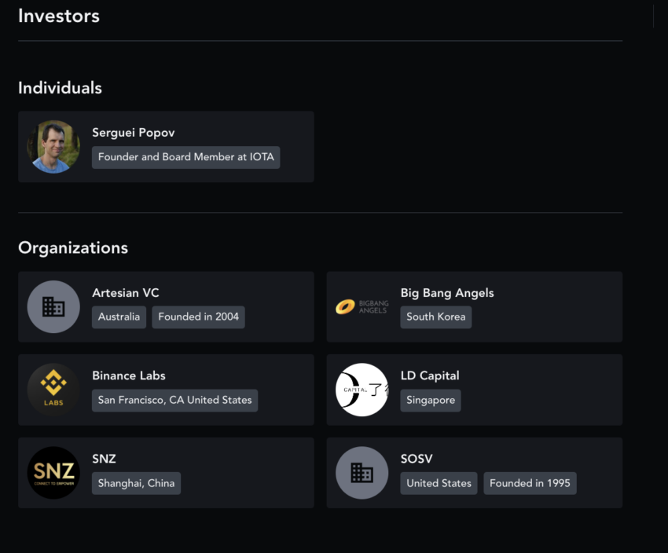This screenshot has height=553, width=668.
Task: Click San Francisco, CA United States tag
Action: point(175,400)
